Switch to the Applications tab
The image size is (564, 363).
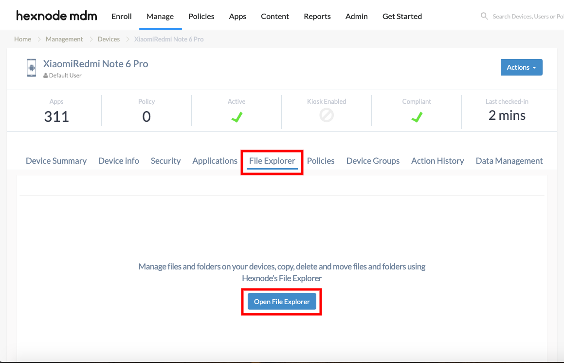[x=215, y=161]
